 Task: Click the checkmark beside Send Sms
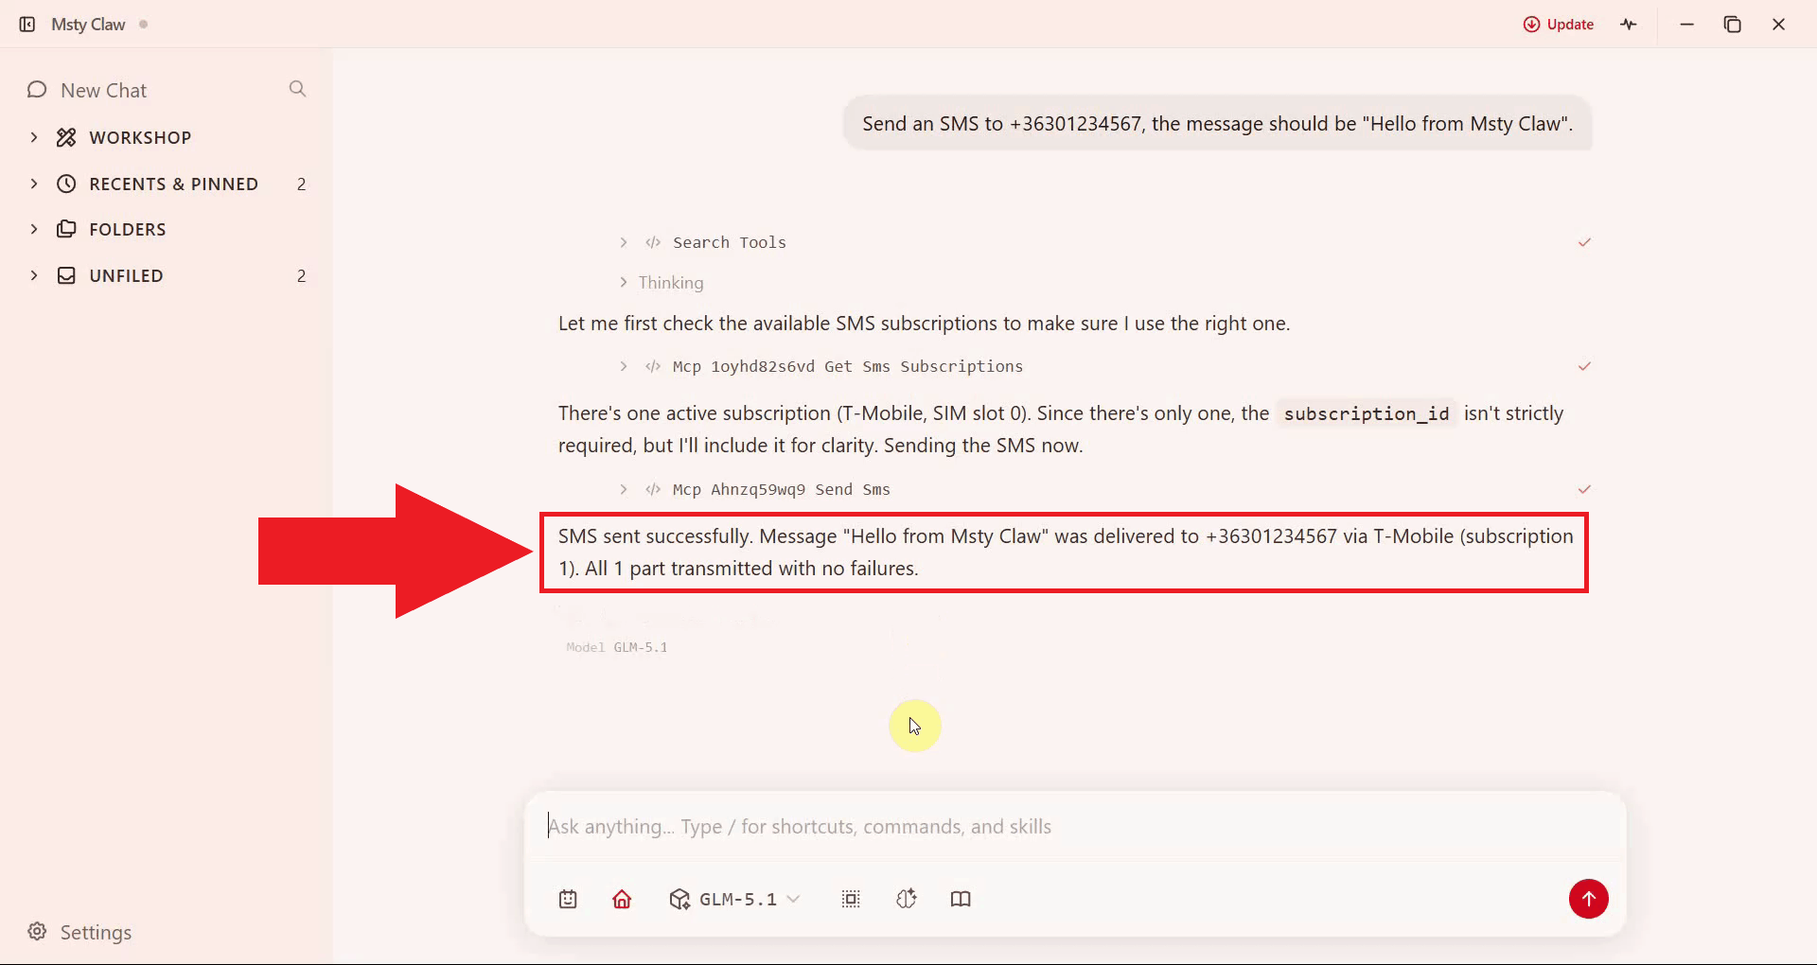(x=1584, y=489)
